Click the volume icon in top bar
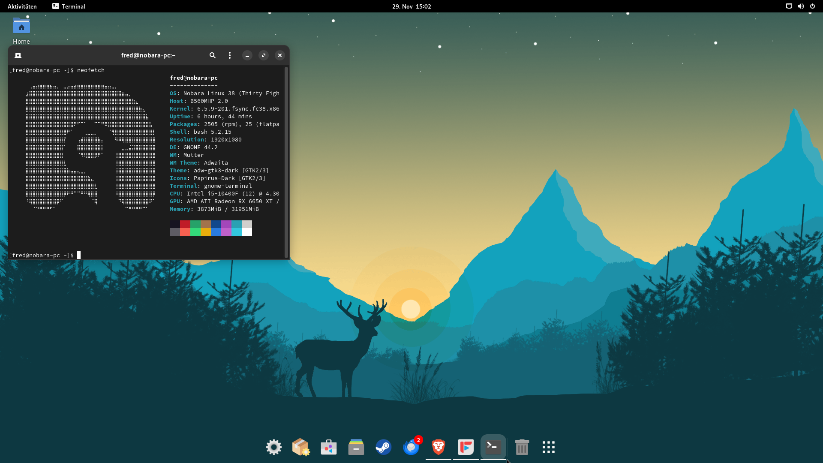This screenshot has height=463, width=823. coord(801,6)
